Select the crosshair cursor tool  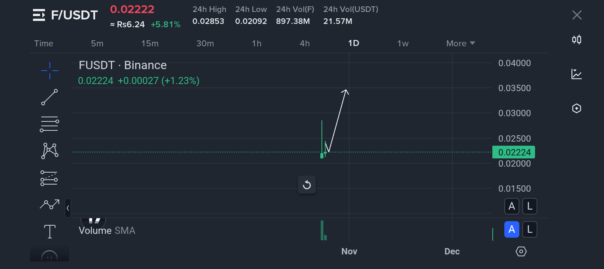click(x=49, y=70)
